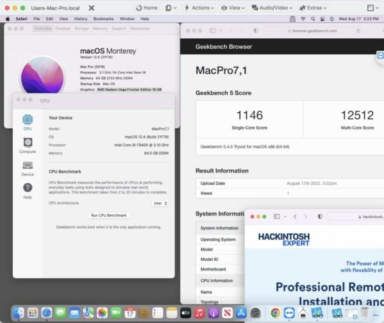Click the date and time in the menu bar
This screenshot has height=323, width=384.
click(358, 19)
